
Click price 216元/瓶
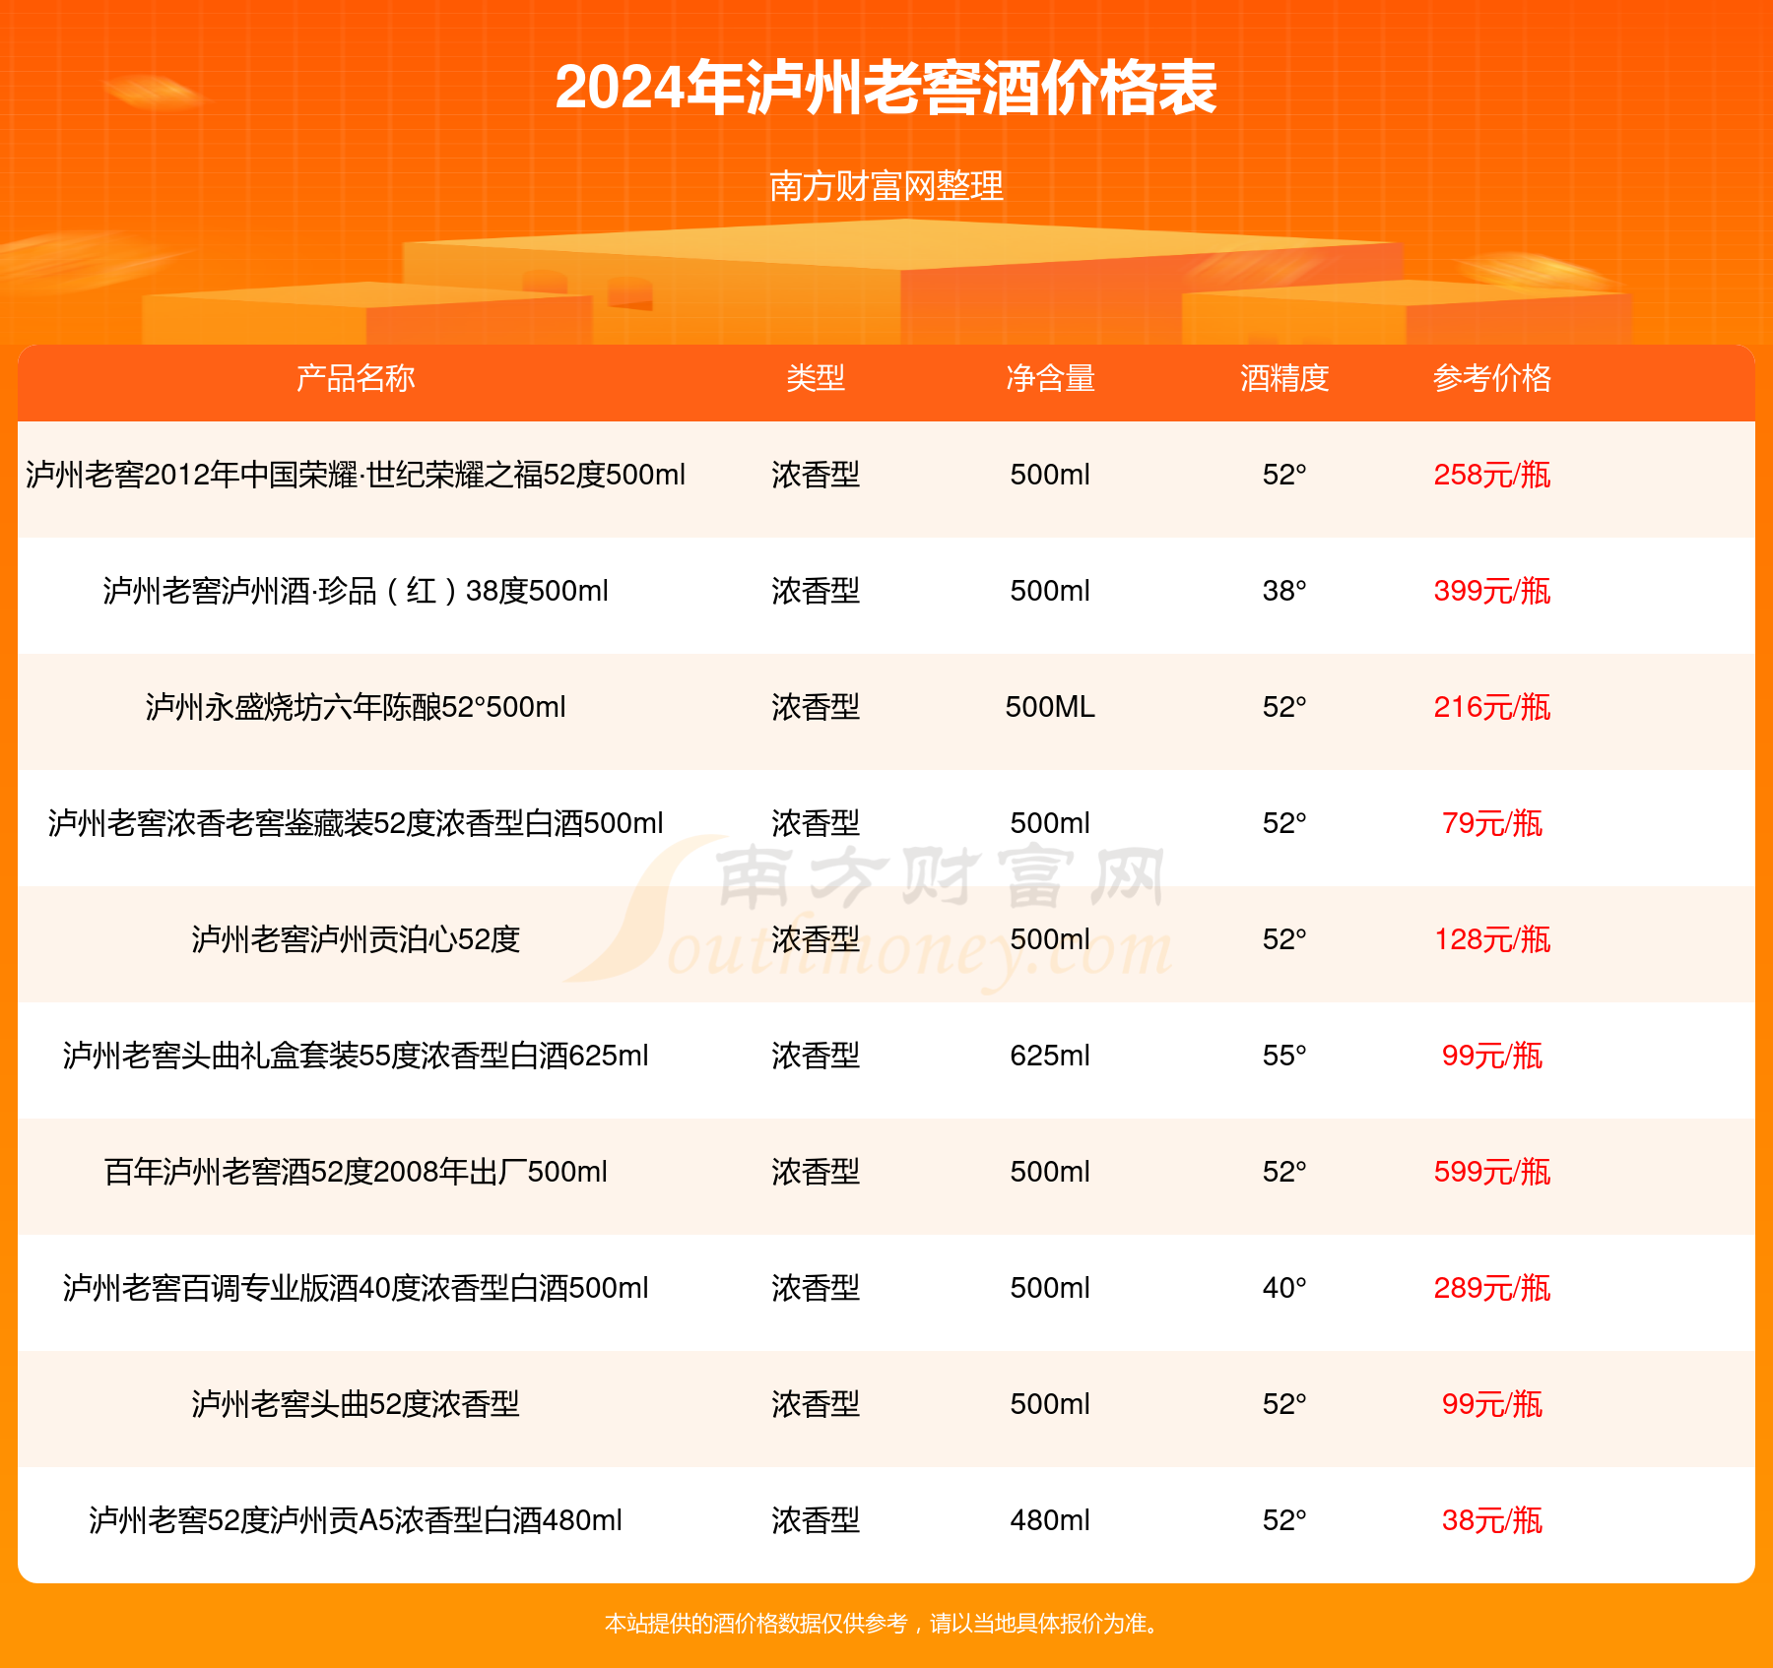[x=1492, y=707]
